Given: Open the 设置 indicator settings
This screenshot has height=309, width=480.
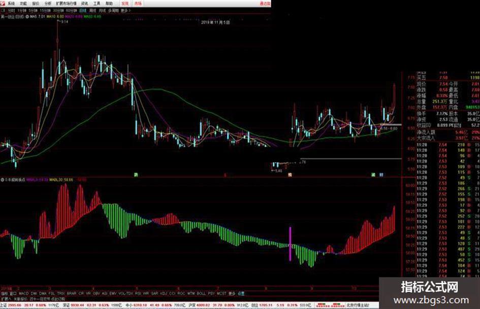Looking at the screenshot, I should click(x=241, y=293).
